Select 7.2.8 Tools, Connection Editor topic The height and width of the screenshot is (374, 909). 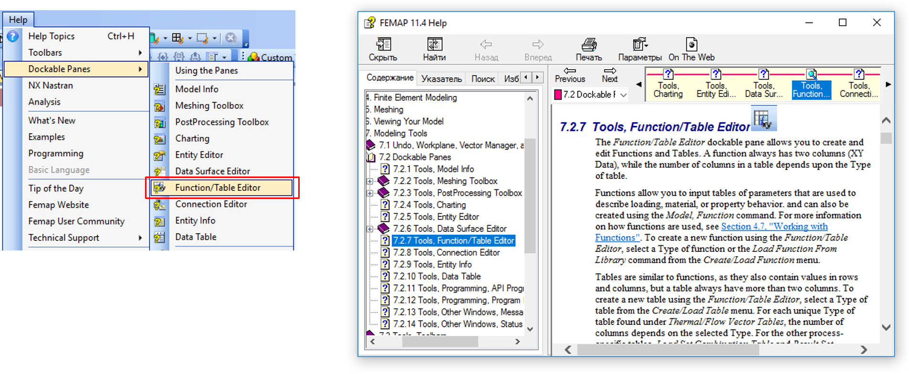(x=446, y=253)
